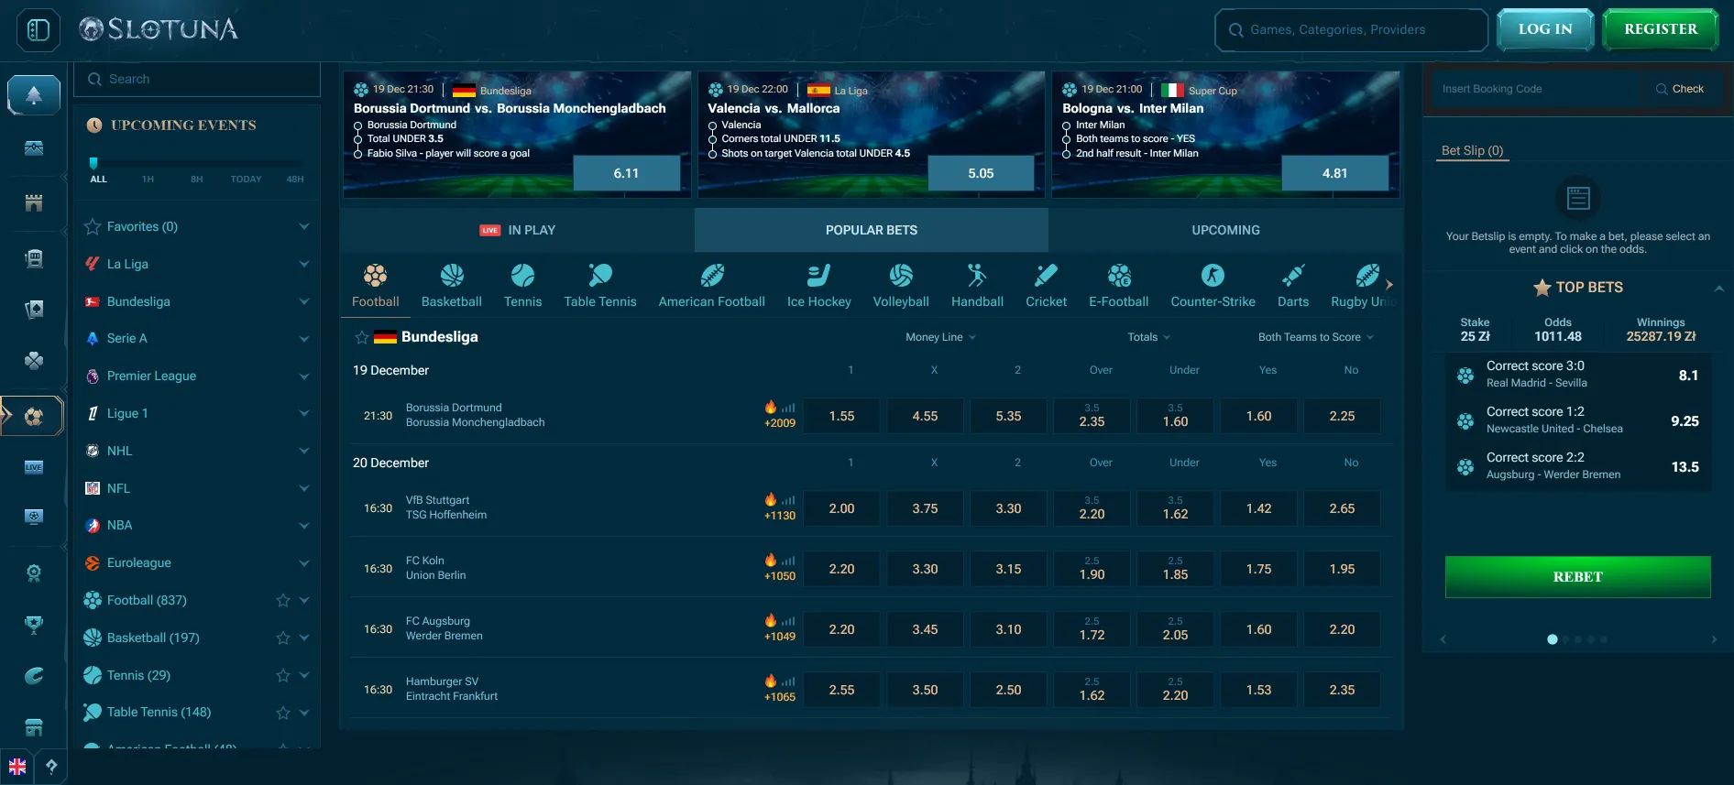Screen dimensions: 1734x785
Task: Star Football in the sidebar list
Action: (283, 601)
